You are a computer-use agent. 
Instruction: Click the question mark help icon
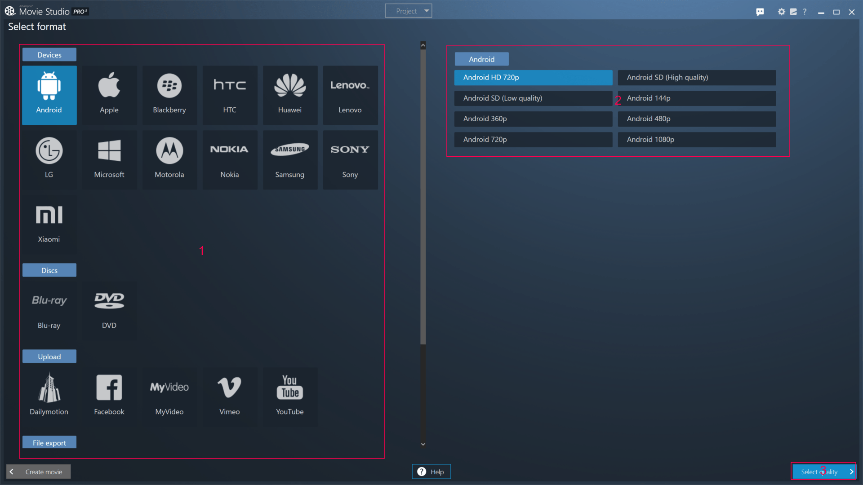click(x=805, y=12)
